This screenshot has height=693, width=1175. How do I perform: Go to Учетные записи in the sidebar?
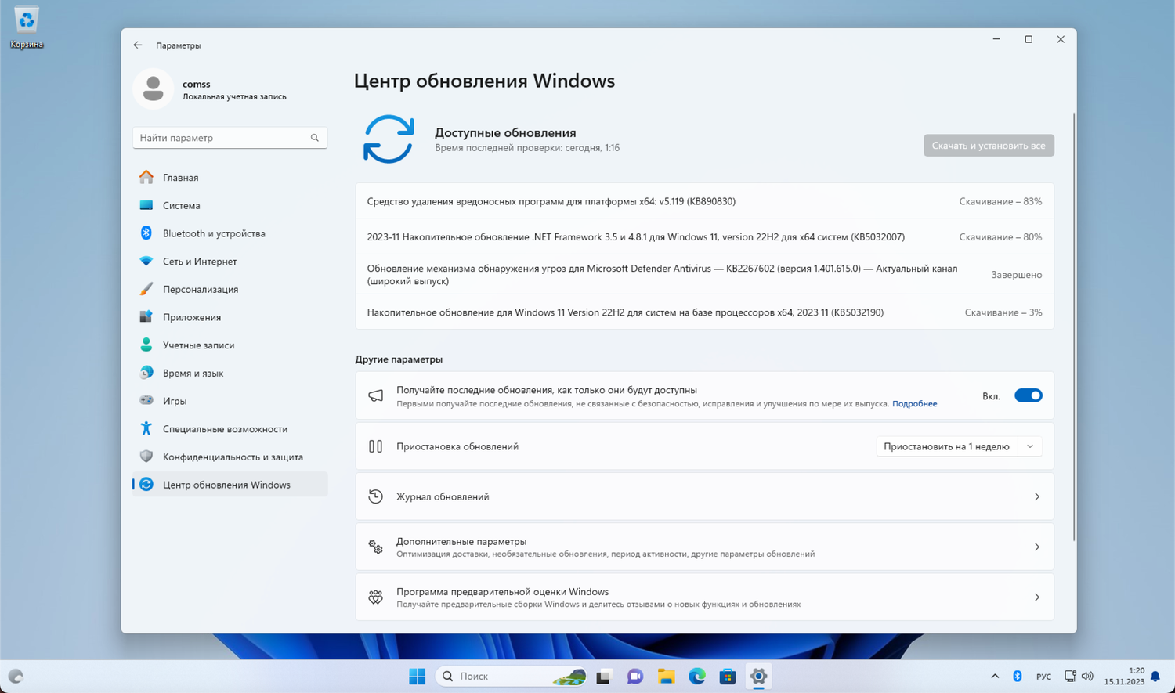coord(230,345)
